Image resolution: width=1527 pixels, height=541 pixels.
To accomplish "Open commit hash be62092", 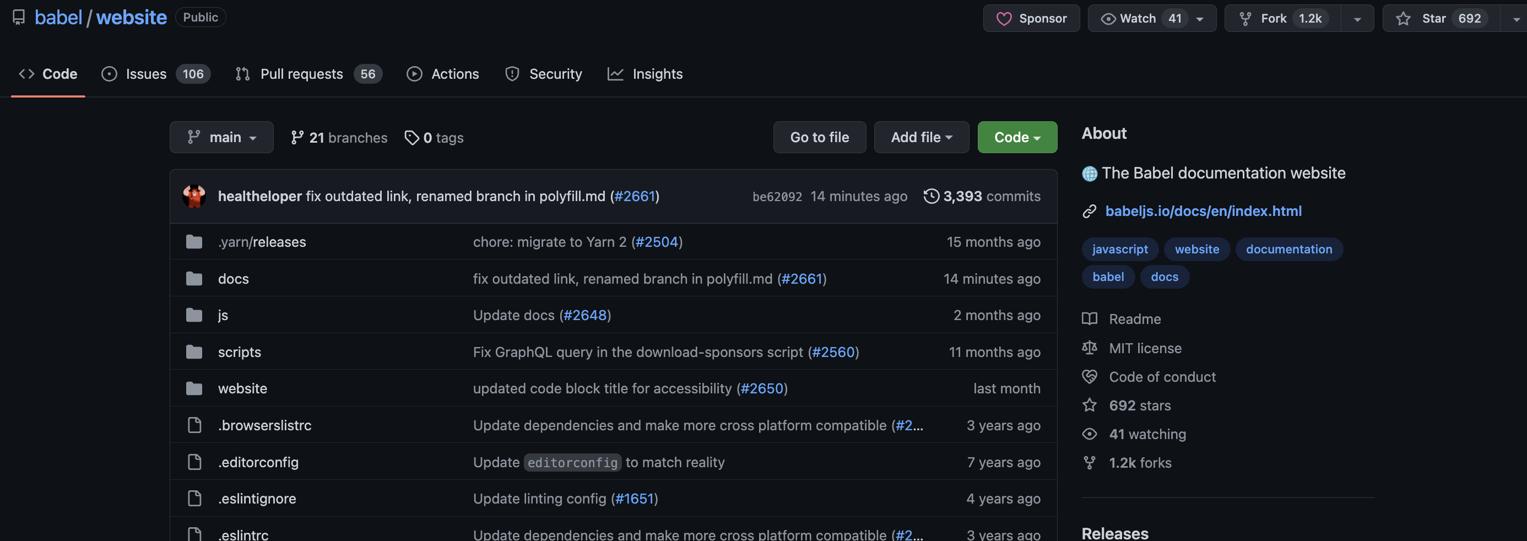I will pos(777,197).
